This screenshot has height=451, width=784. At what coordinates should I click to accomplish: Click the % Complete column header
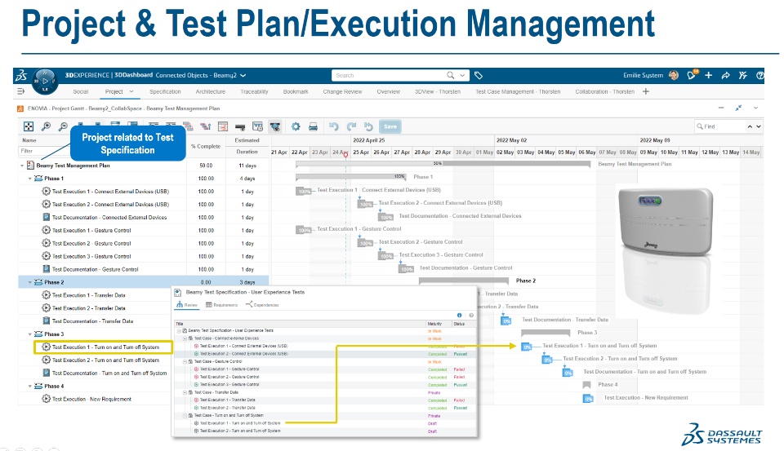click(206, 146)
